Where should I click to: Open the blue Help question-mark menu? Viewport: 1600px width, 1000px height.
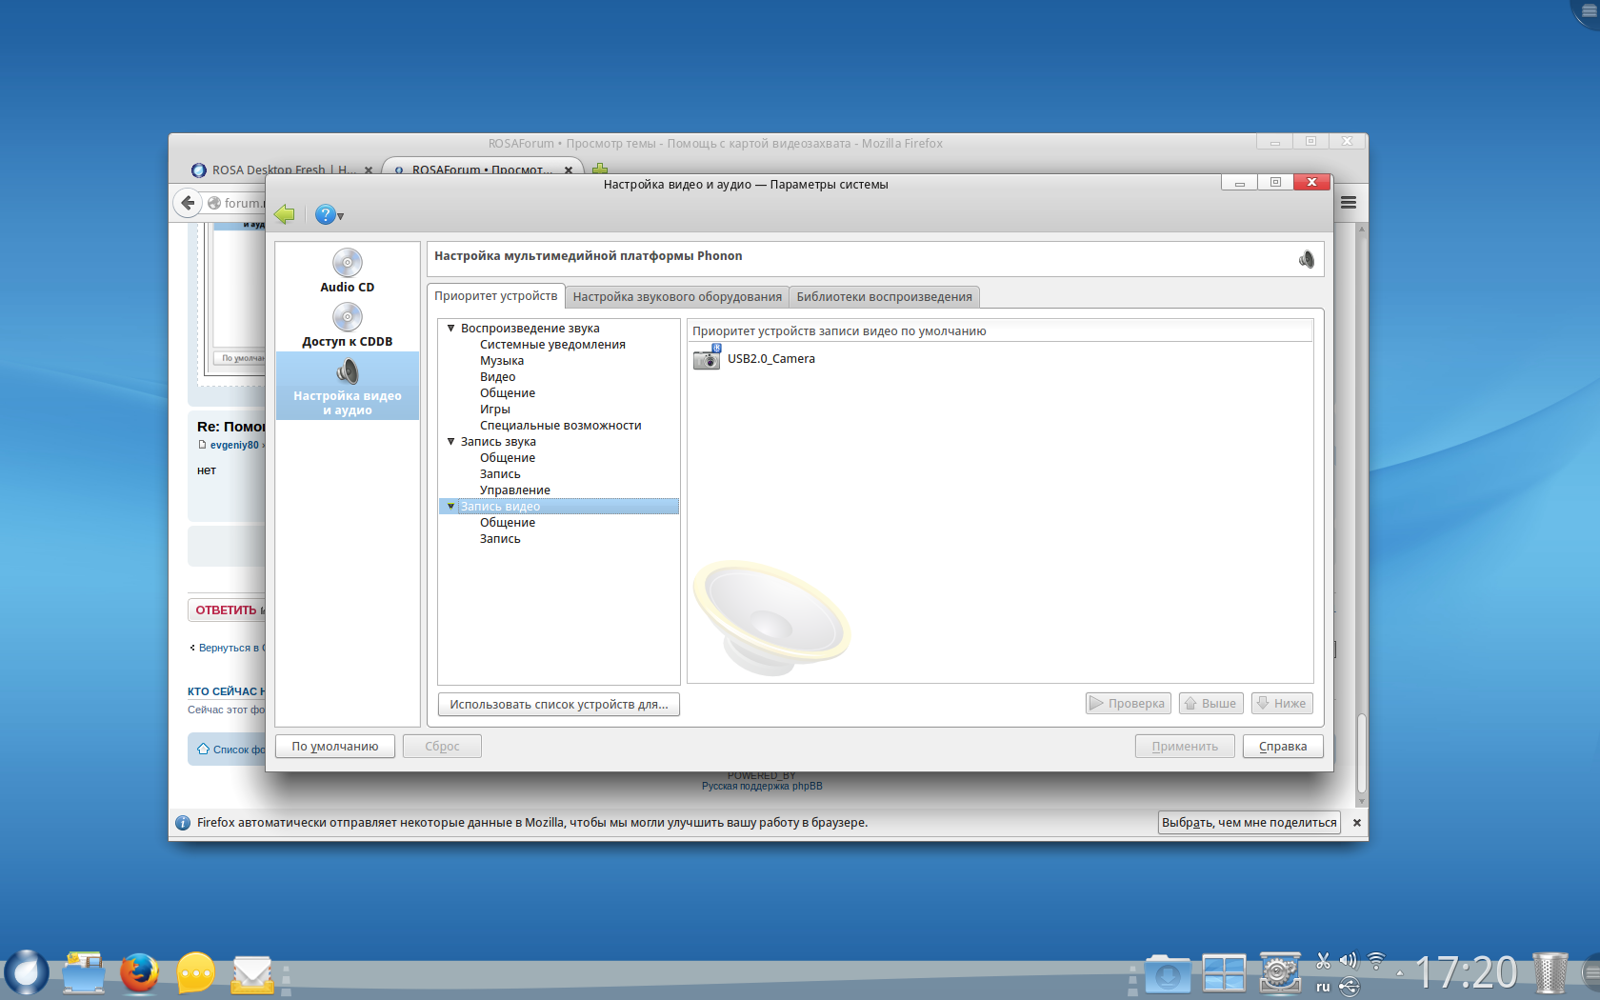(x=329, y=215)
